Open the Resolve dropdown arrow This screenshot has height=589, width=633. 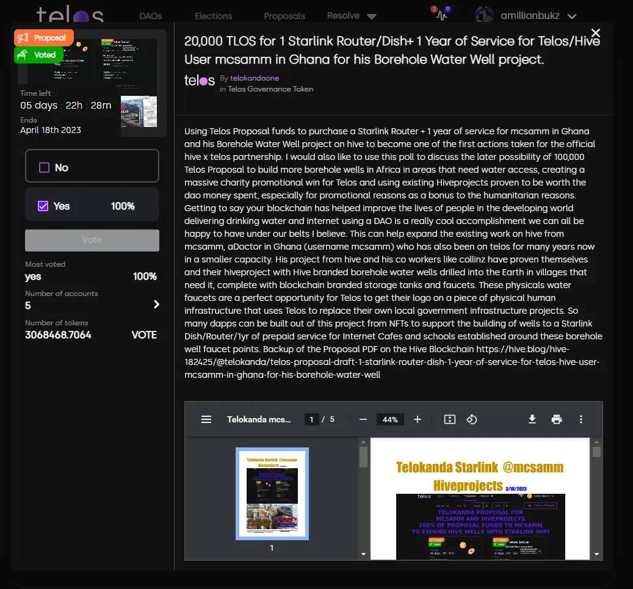372,16
